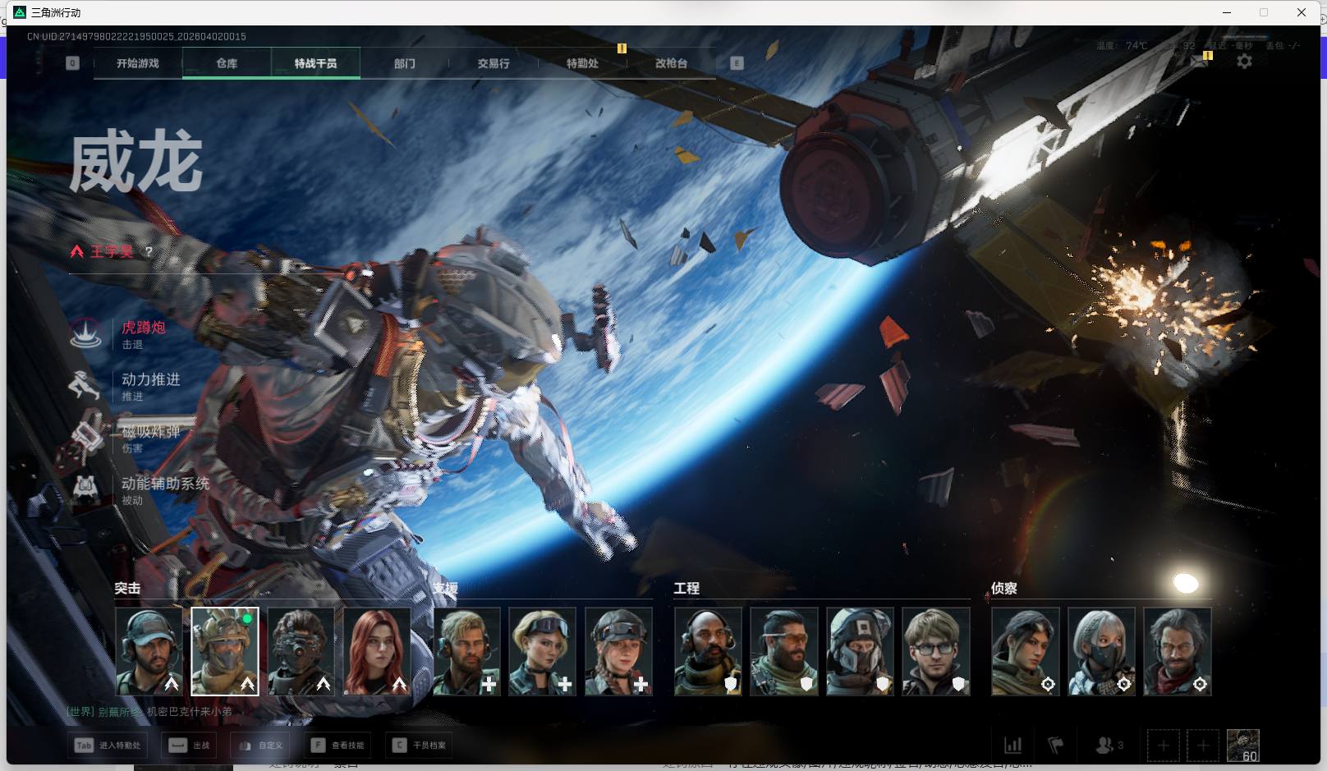
Task: Open the mail inbox envelope icon
Action: point(1200,62)
